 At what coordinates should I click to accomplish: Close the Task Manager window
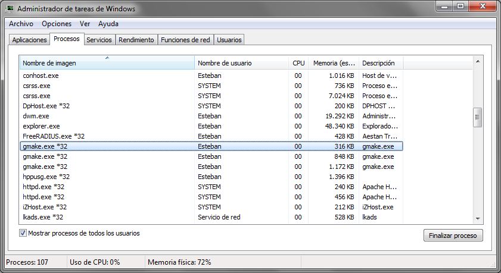click(483, 6)
